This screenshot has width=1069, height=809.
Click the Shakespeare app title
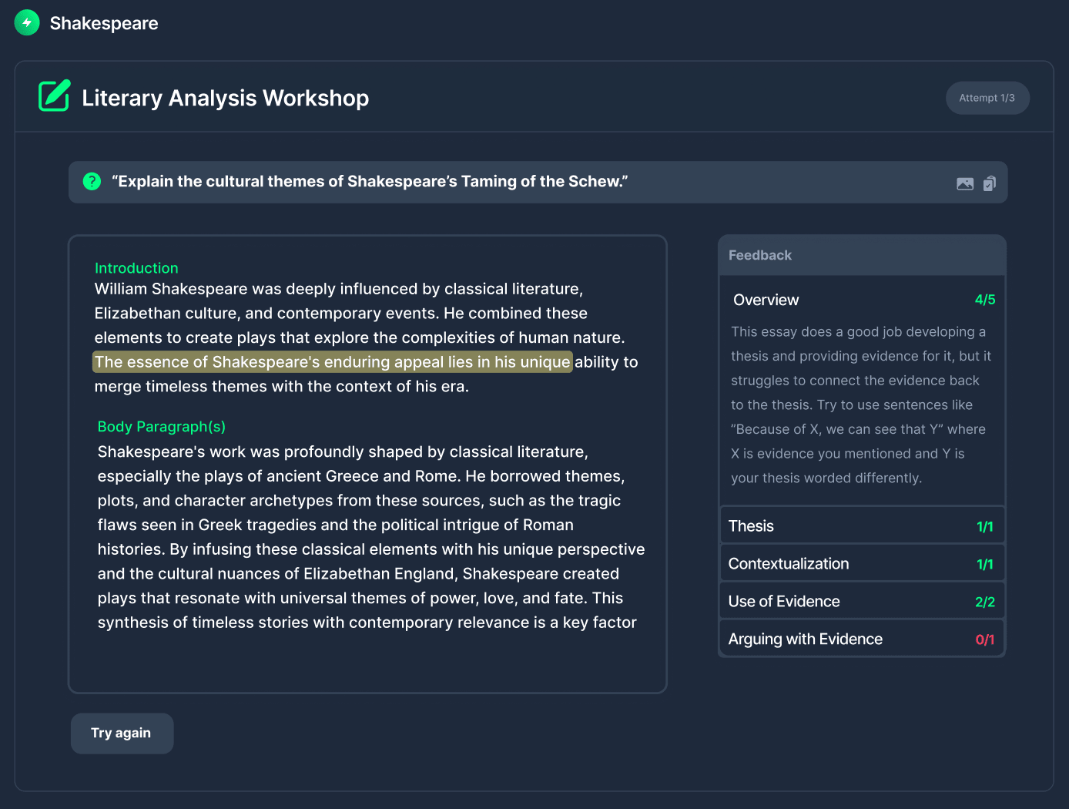pyautogui.click(x=104, y=23)
